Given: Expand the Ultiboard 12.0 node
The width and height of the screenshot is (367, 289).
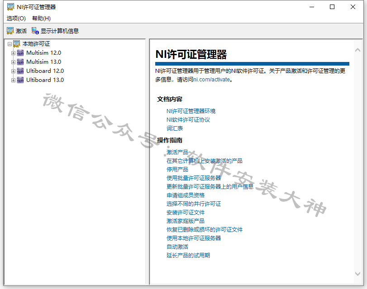Looking at the screenshot, I should (x=13, y=71).
